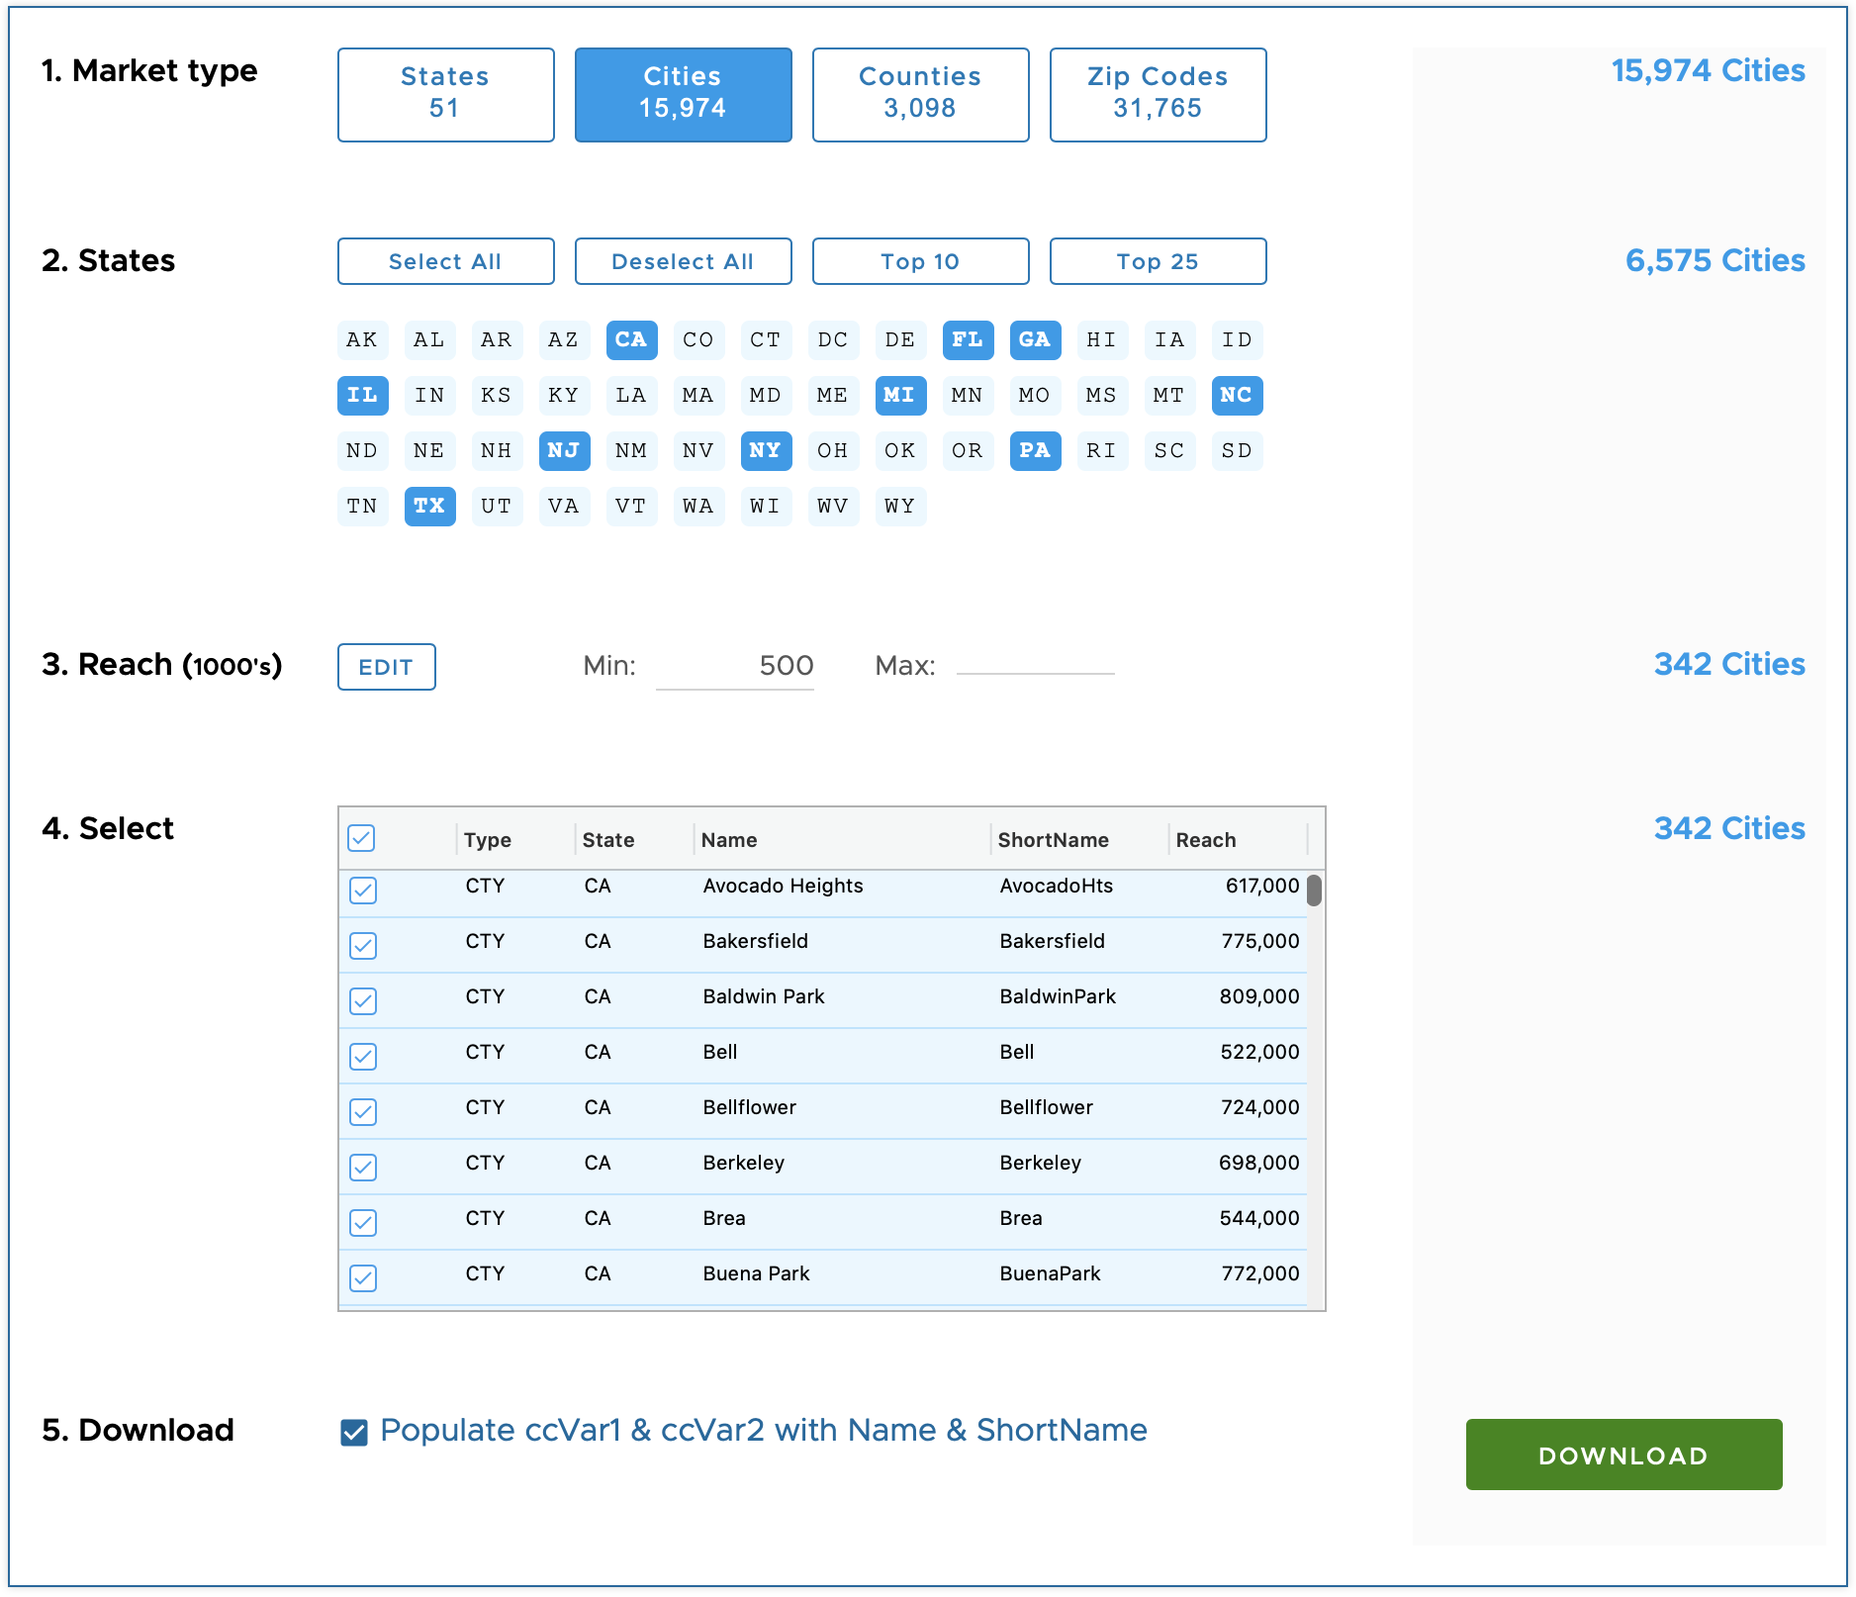Choose Zip Codes market type
1856x1597 pixels.
tap(1158, 94)
